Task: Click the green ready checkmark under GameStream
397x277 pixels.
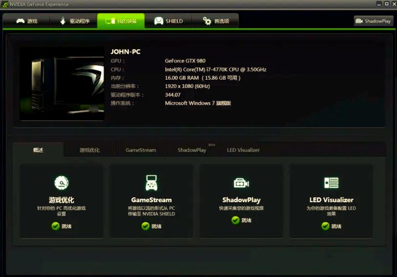Action: click(145, 226)
